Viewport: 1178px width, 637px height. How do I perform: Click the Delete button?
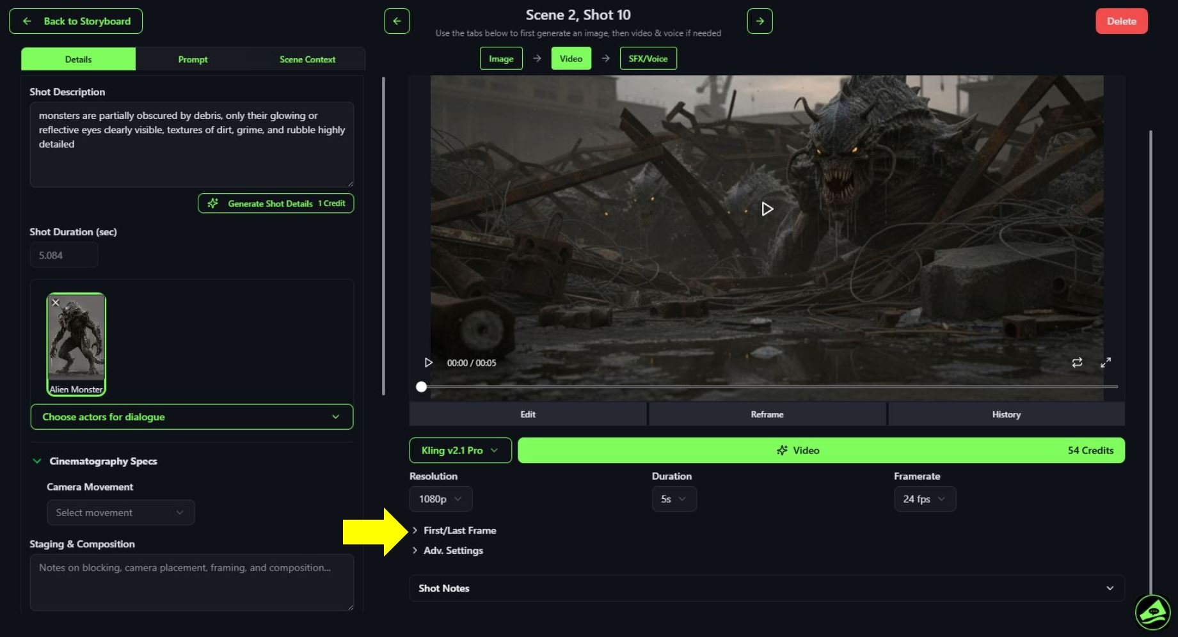[x=1121, y=20]
